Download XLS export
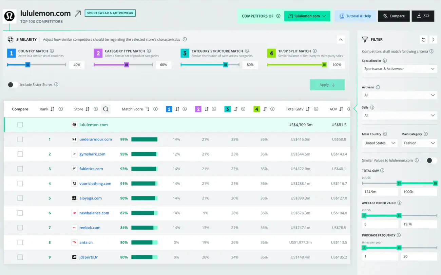 pos(423,16)
